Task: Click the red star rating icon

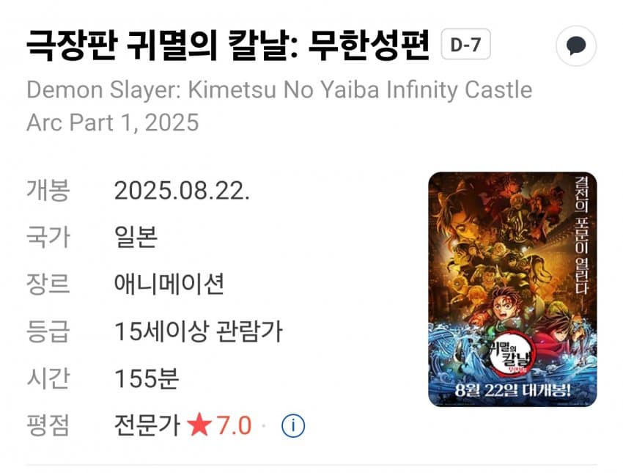Action: [x=199, y=425]
